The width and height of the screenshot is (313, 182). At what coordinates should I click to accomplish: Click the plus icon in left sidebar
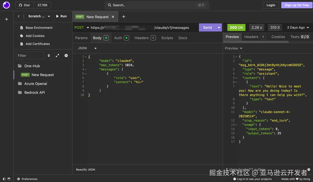[7, 19]
